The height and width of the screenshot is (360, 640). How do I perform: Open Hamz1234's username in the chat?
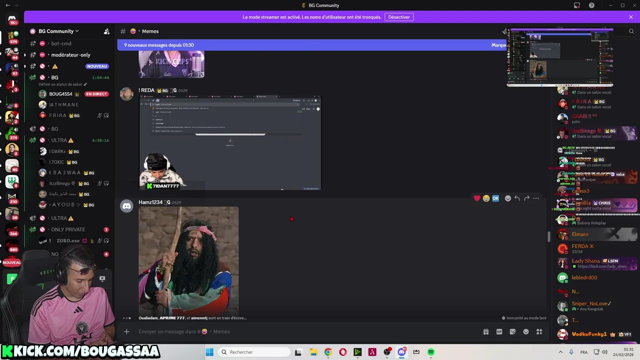click(150, 202)
